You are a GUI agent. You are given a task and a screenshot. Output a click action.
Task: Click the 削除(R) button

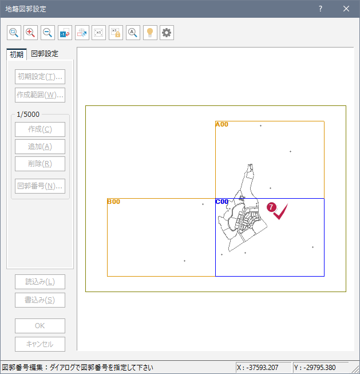[40, 164]
